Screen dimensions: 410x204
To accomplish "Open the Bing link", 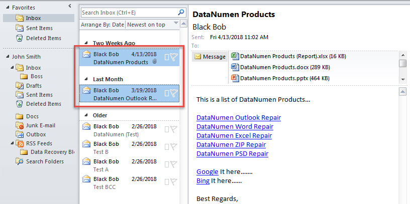I will coord(203,181).
